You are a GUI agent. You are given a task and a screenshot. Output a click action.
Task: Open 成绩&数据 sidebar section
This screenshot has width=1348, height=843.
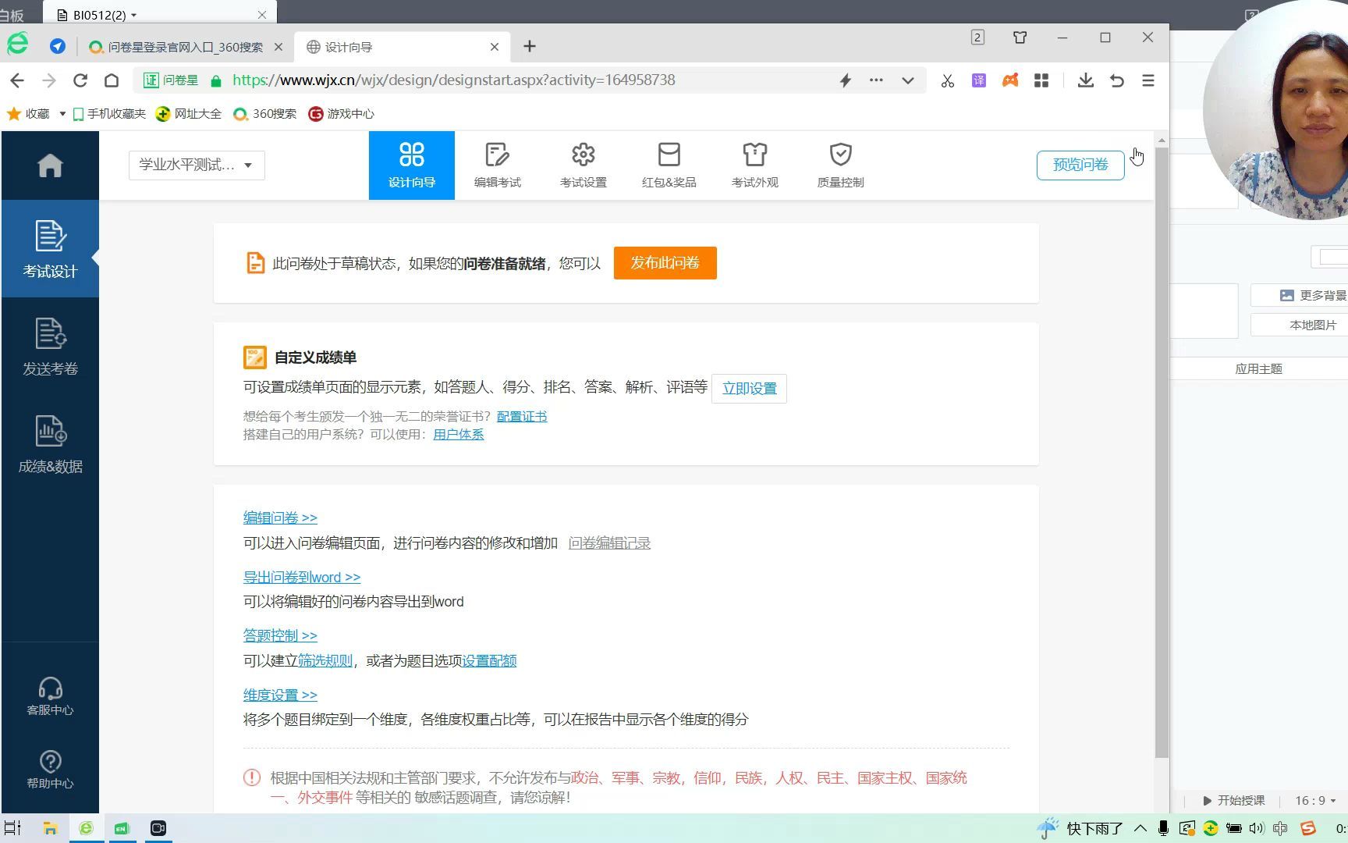50,444
